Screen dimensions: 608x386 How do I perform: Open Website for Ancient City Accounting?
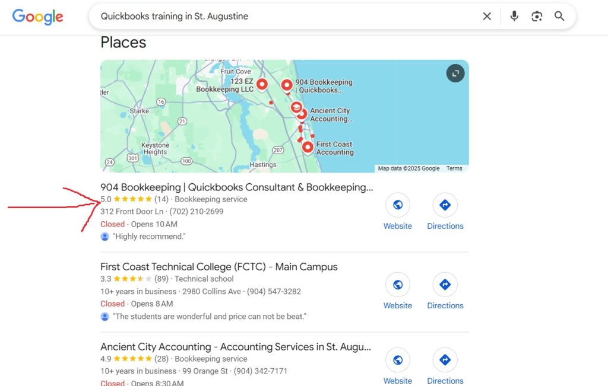coord(397,367)
